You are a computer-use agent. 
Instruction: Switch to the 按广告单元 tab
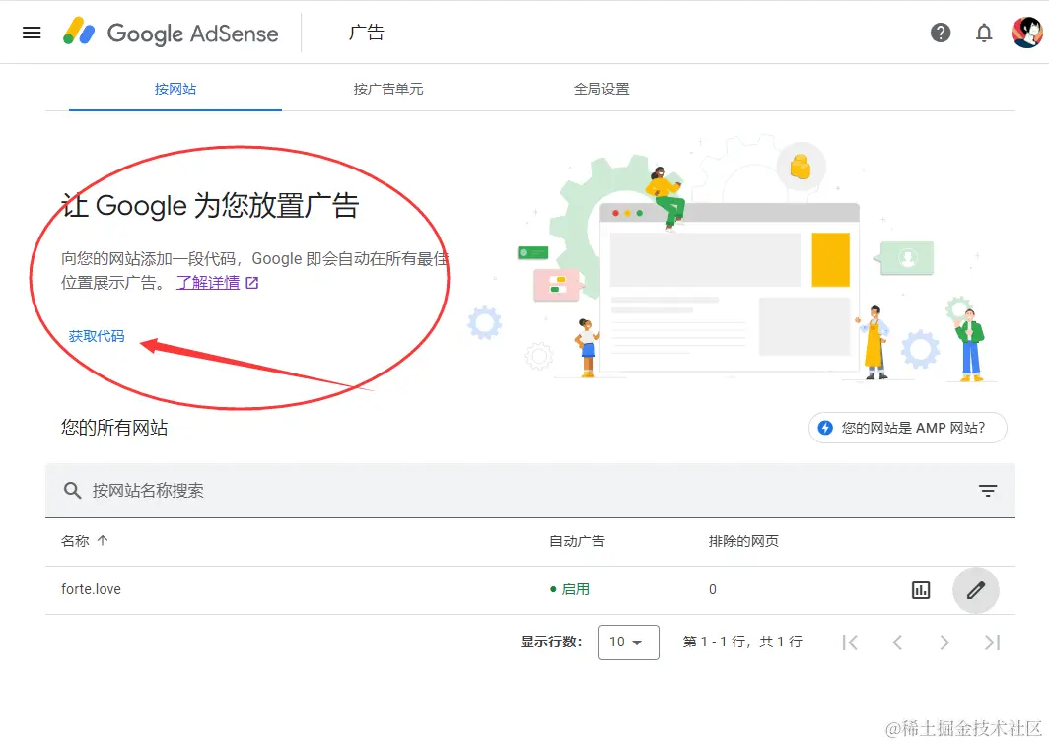tap(388, 89)
